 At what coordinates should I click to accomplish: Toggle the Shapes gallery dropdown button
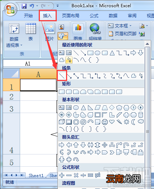[63, 36]
